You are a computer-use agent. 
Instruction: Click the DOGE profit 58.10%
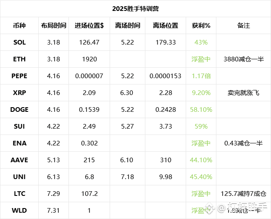pos(201,110)
